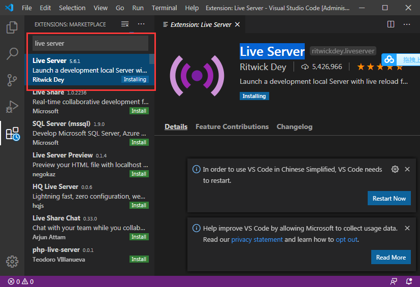The image size is (420, 287).
Task: Select the php-live-server list entry
Action: click(89, 254)
